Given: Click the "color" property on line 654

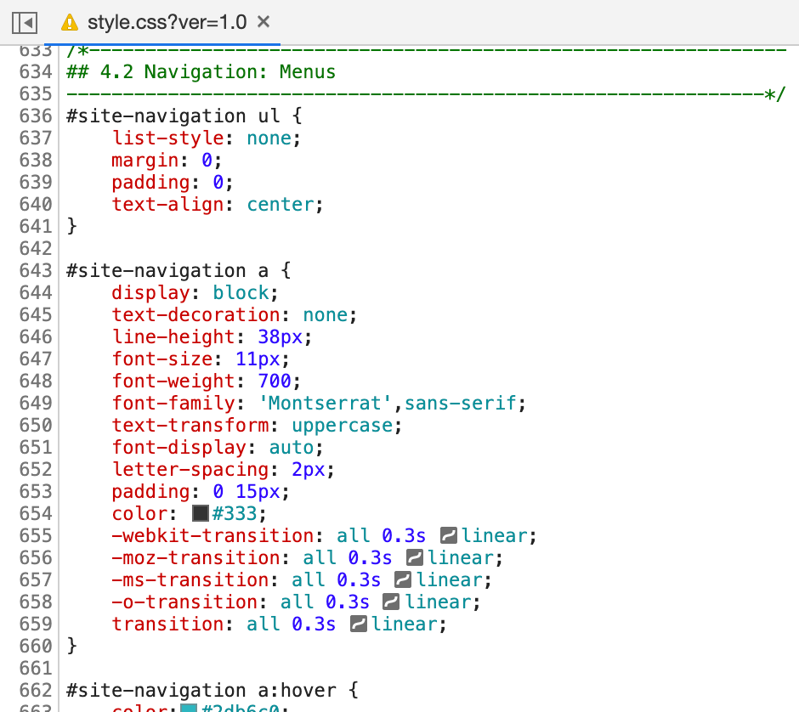Looking at the screenshot, I should pos(139,513).
